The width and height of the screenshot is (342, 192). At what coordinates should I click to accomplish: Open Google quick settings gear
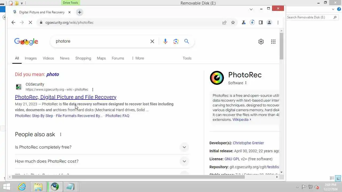point(261,42)
